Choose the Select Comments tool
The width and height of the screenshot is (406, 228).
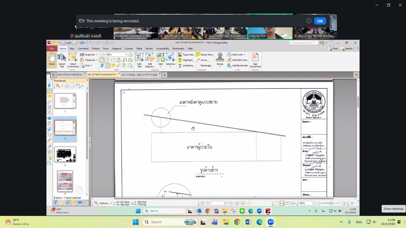click(73, 60)
